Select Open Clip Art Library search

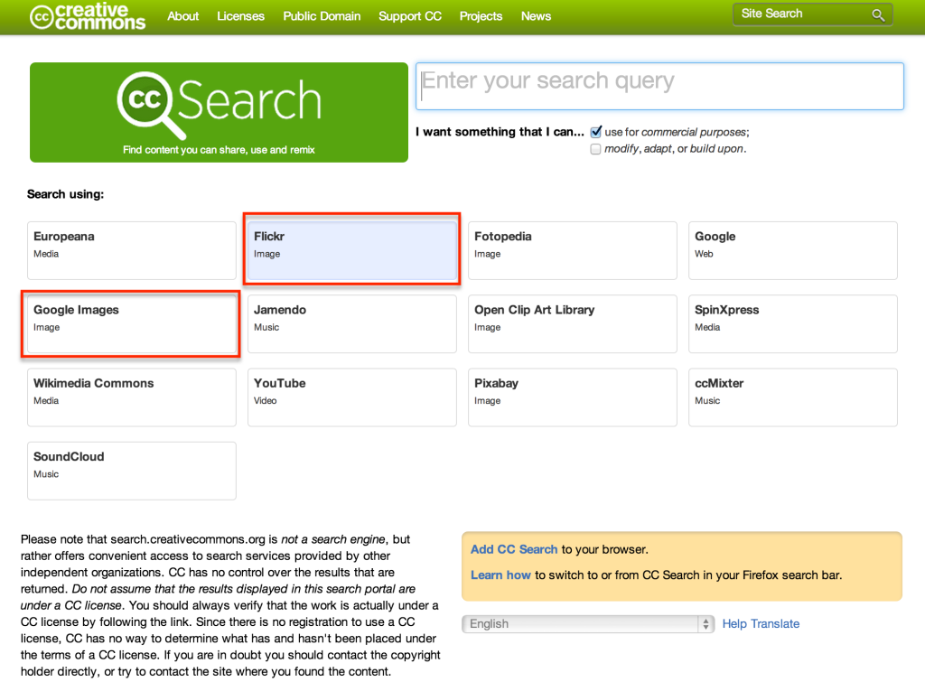pos(572,324)
